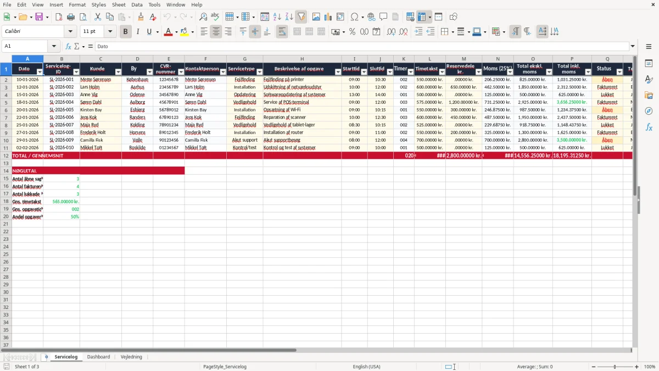Select column H header

302,59
